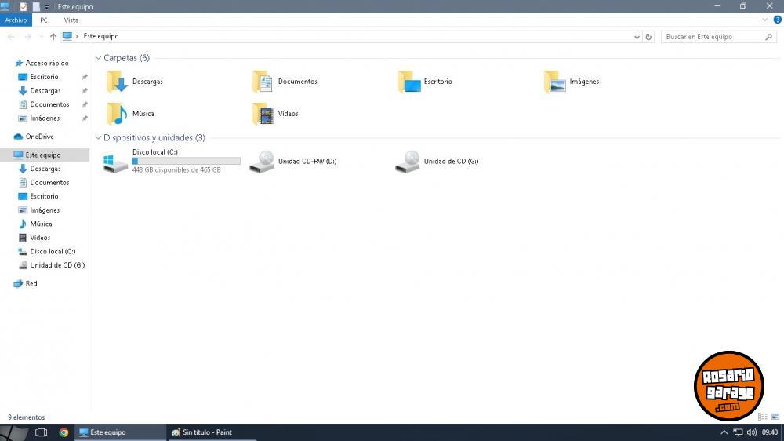Open the Archivo menu tab
The height and width of the screenshot is (441, 784).
point(15,20)
